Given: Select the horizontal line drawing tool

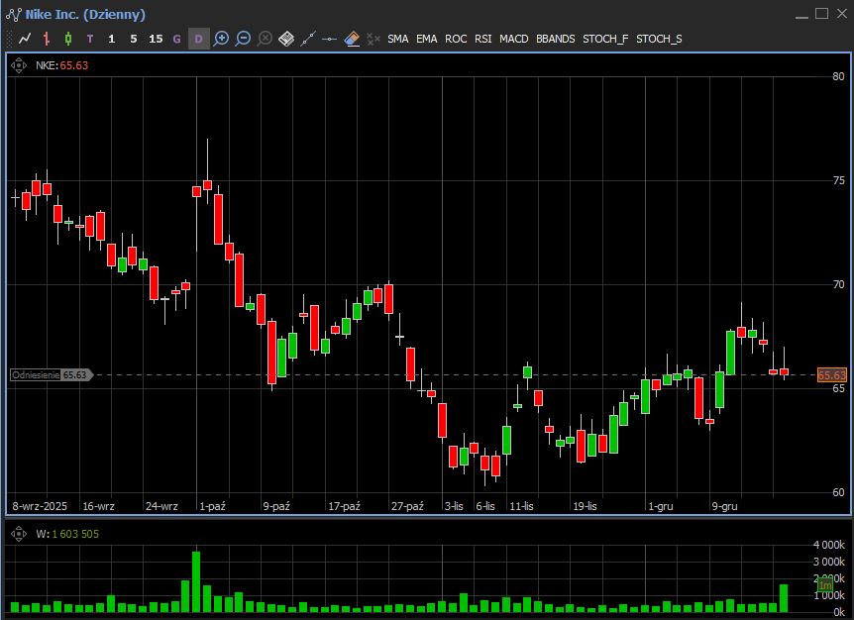Looking at the screenshot, I should pyautogui.click(x=330, y=39).
